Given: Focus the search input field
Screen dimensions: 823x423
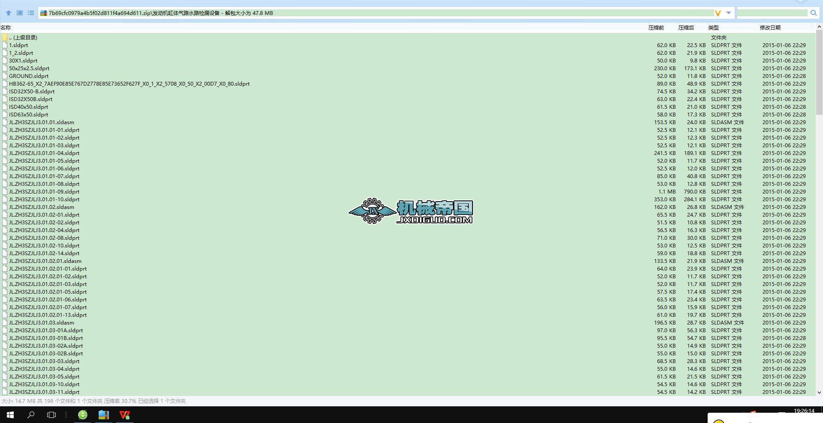Looking at the screenshot, I should 772,13.
